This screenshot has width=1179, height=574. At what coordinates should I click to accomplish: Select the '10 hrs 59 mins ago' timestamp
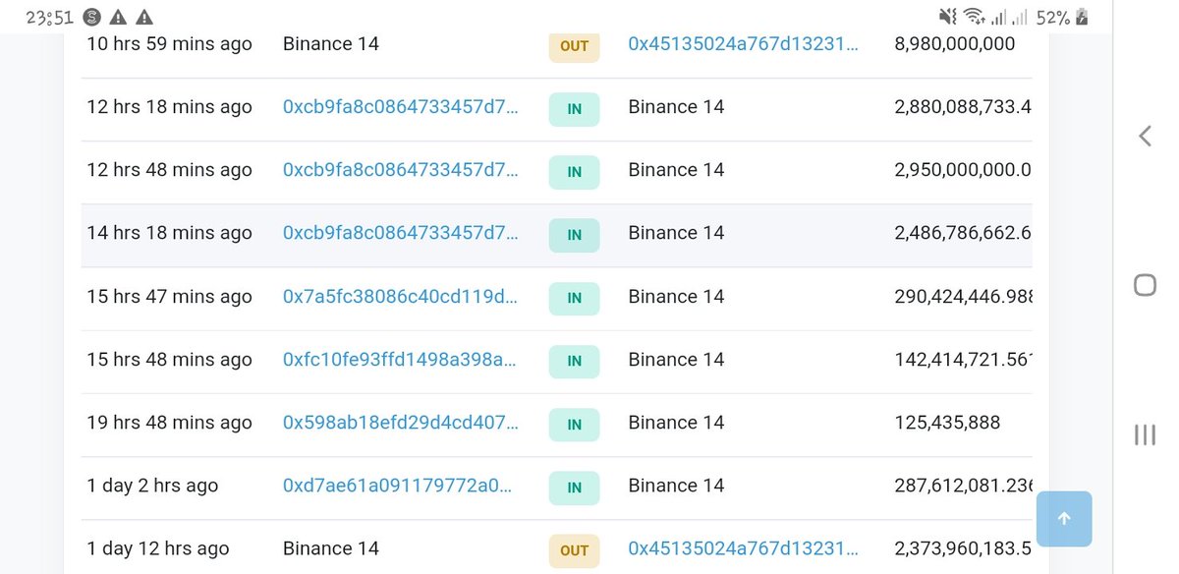tap(169, 44)
